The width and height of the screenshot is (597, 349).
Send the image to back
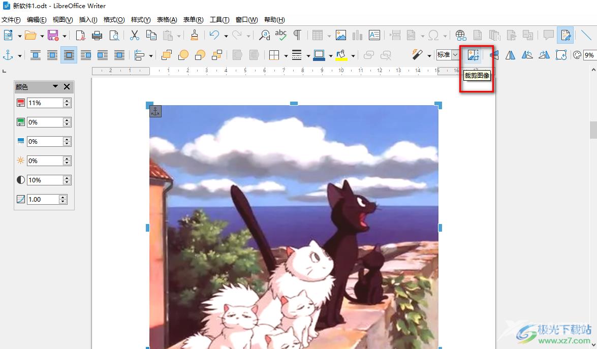click(x=217, y=55)
